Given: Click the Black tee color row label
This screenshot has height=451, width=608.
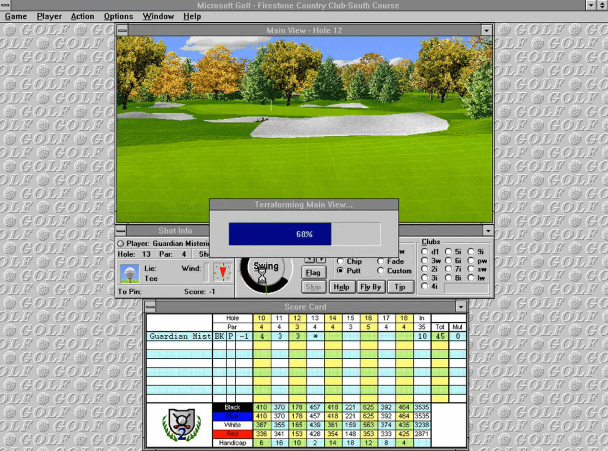Looking at the screenshot, I should [232, 407].
